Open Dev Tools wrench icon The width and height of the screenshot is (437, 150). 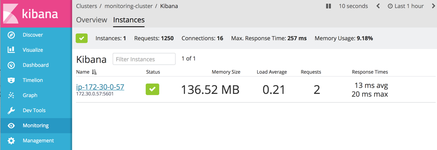coord(11,110)
